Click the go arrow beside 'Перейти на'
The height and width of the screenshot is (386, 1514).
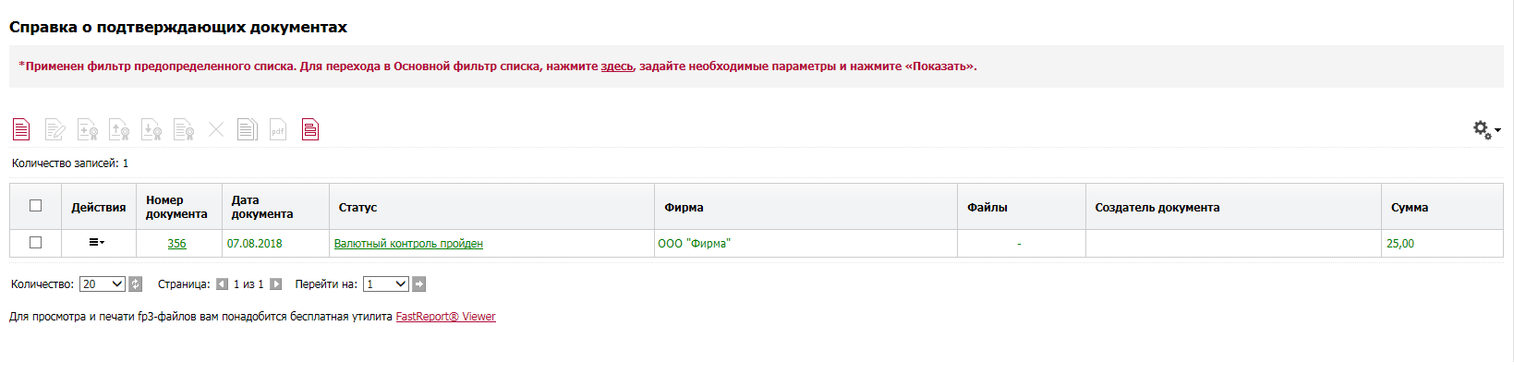tap(418, 284)
